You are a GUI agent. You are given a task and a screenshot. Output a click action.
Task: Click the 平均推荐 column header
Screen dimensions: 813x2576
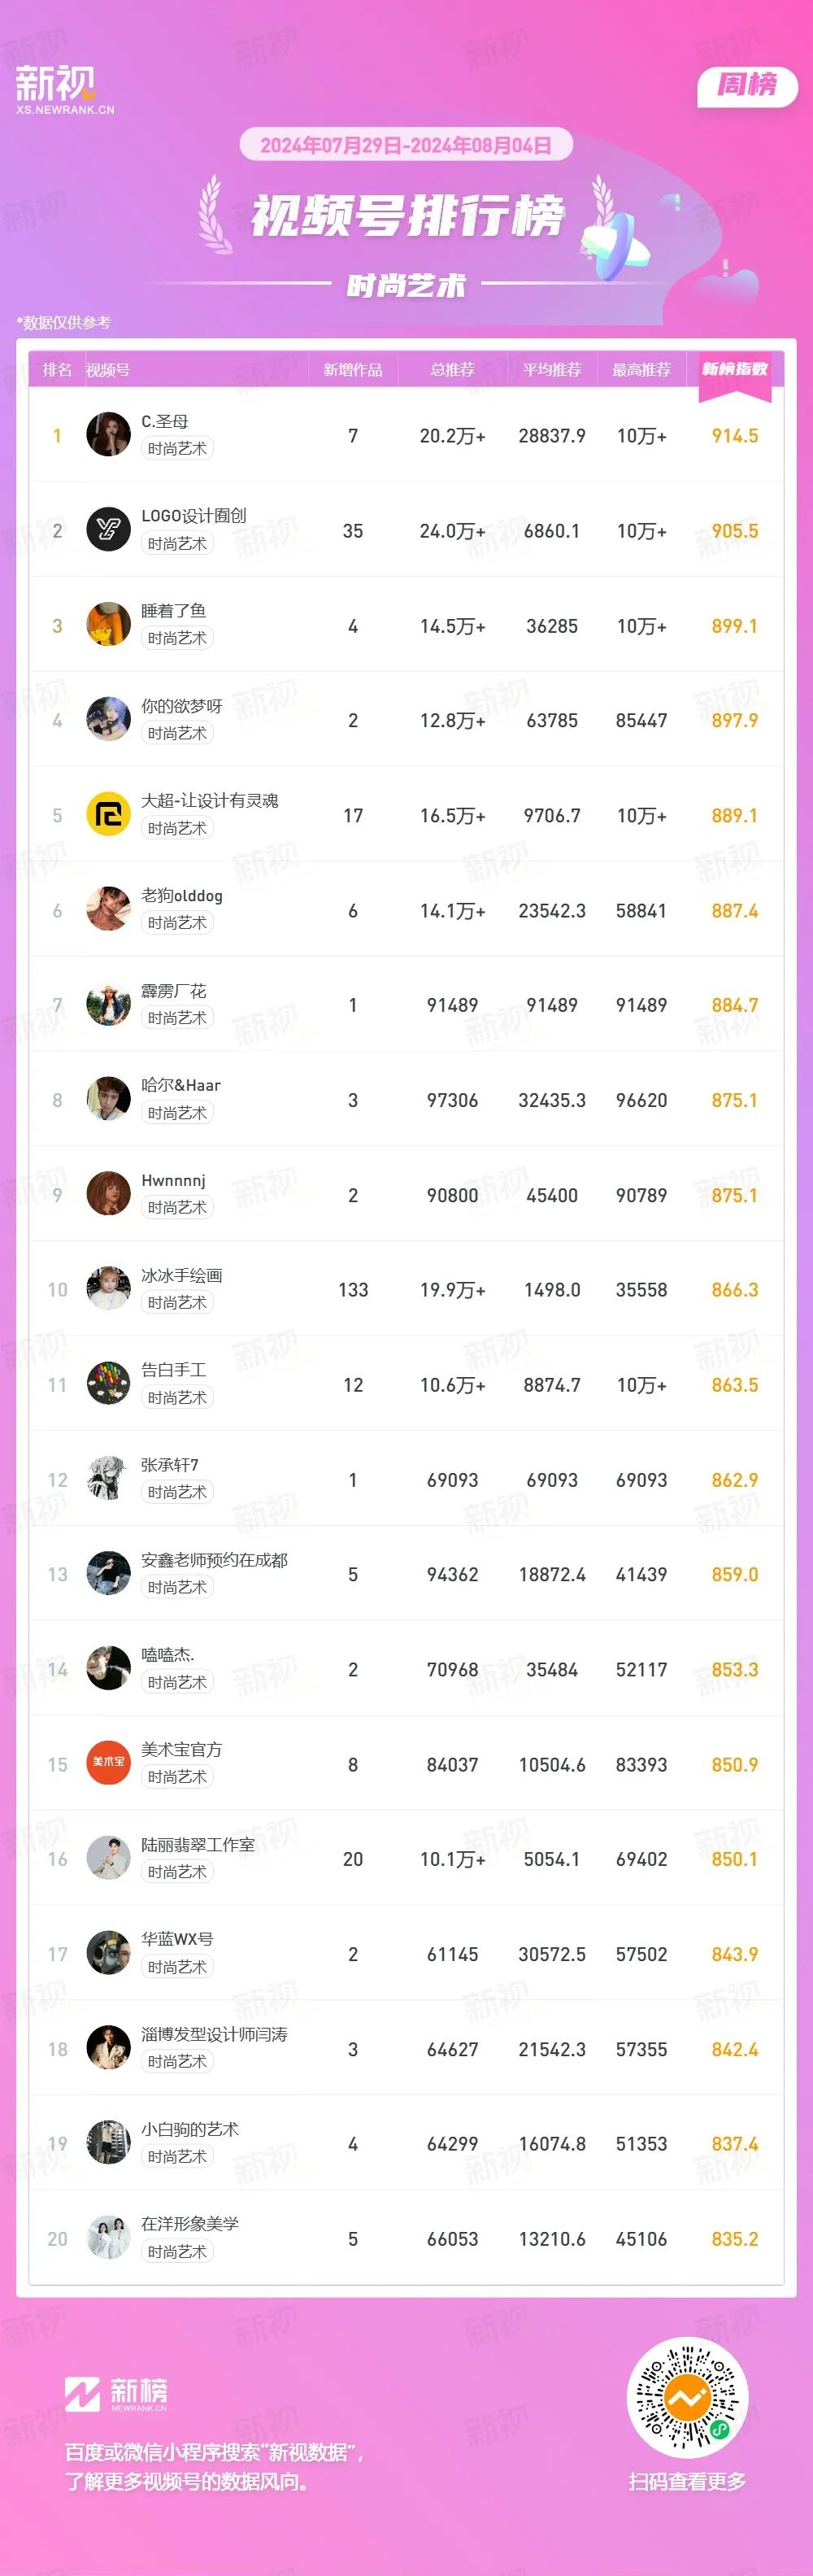point(552,370)
